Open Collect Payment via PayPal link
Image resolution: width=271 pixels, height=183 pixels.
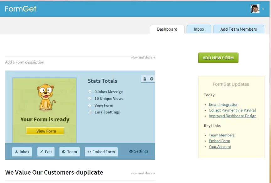[232, 110]
